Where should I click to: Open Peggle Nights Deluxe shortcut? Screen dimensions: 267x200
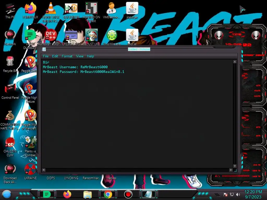click(x=29, y=93)
